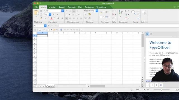Click the Currency coins icon

coord(89,14)
